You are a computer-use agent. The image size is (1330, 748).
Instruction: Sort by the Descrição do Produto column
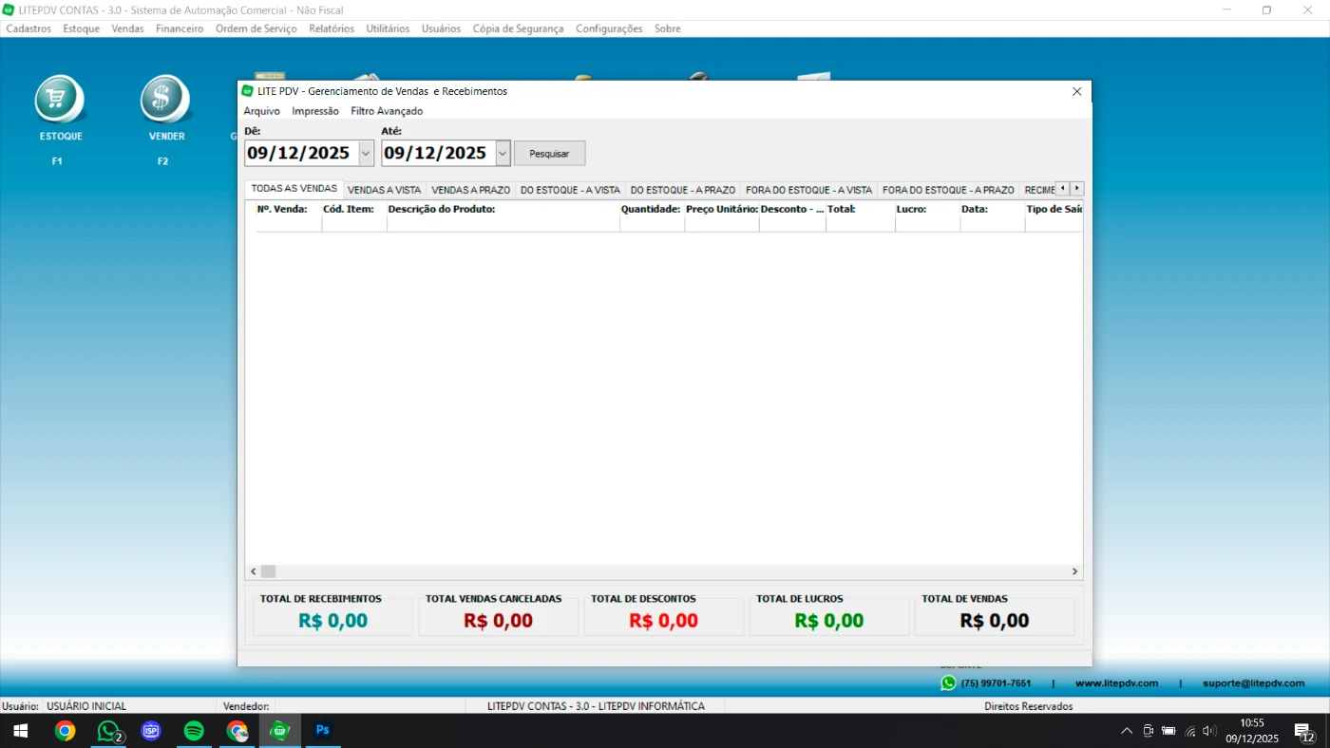[x=503, y=209]
